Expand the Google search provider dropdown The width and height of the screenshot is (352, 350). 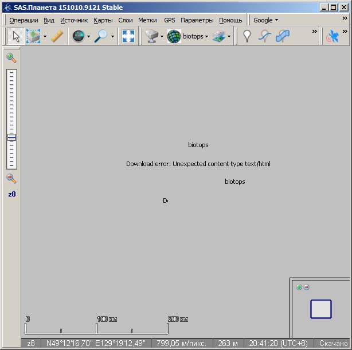[x=266, y=20]
